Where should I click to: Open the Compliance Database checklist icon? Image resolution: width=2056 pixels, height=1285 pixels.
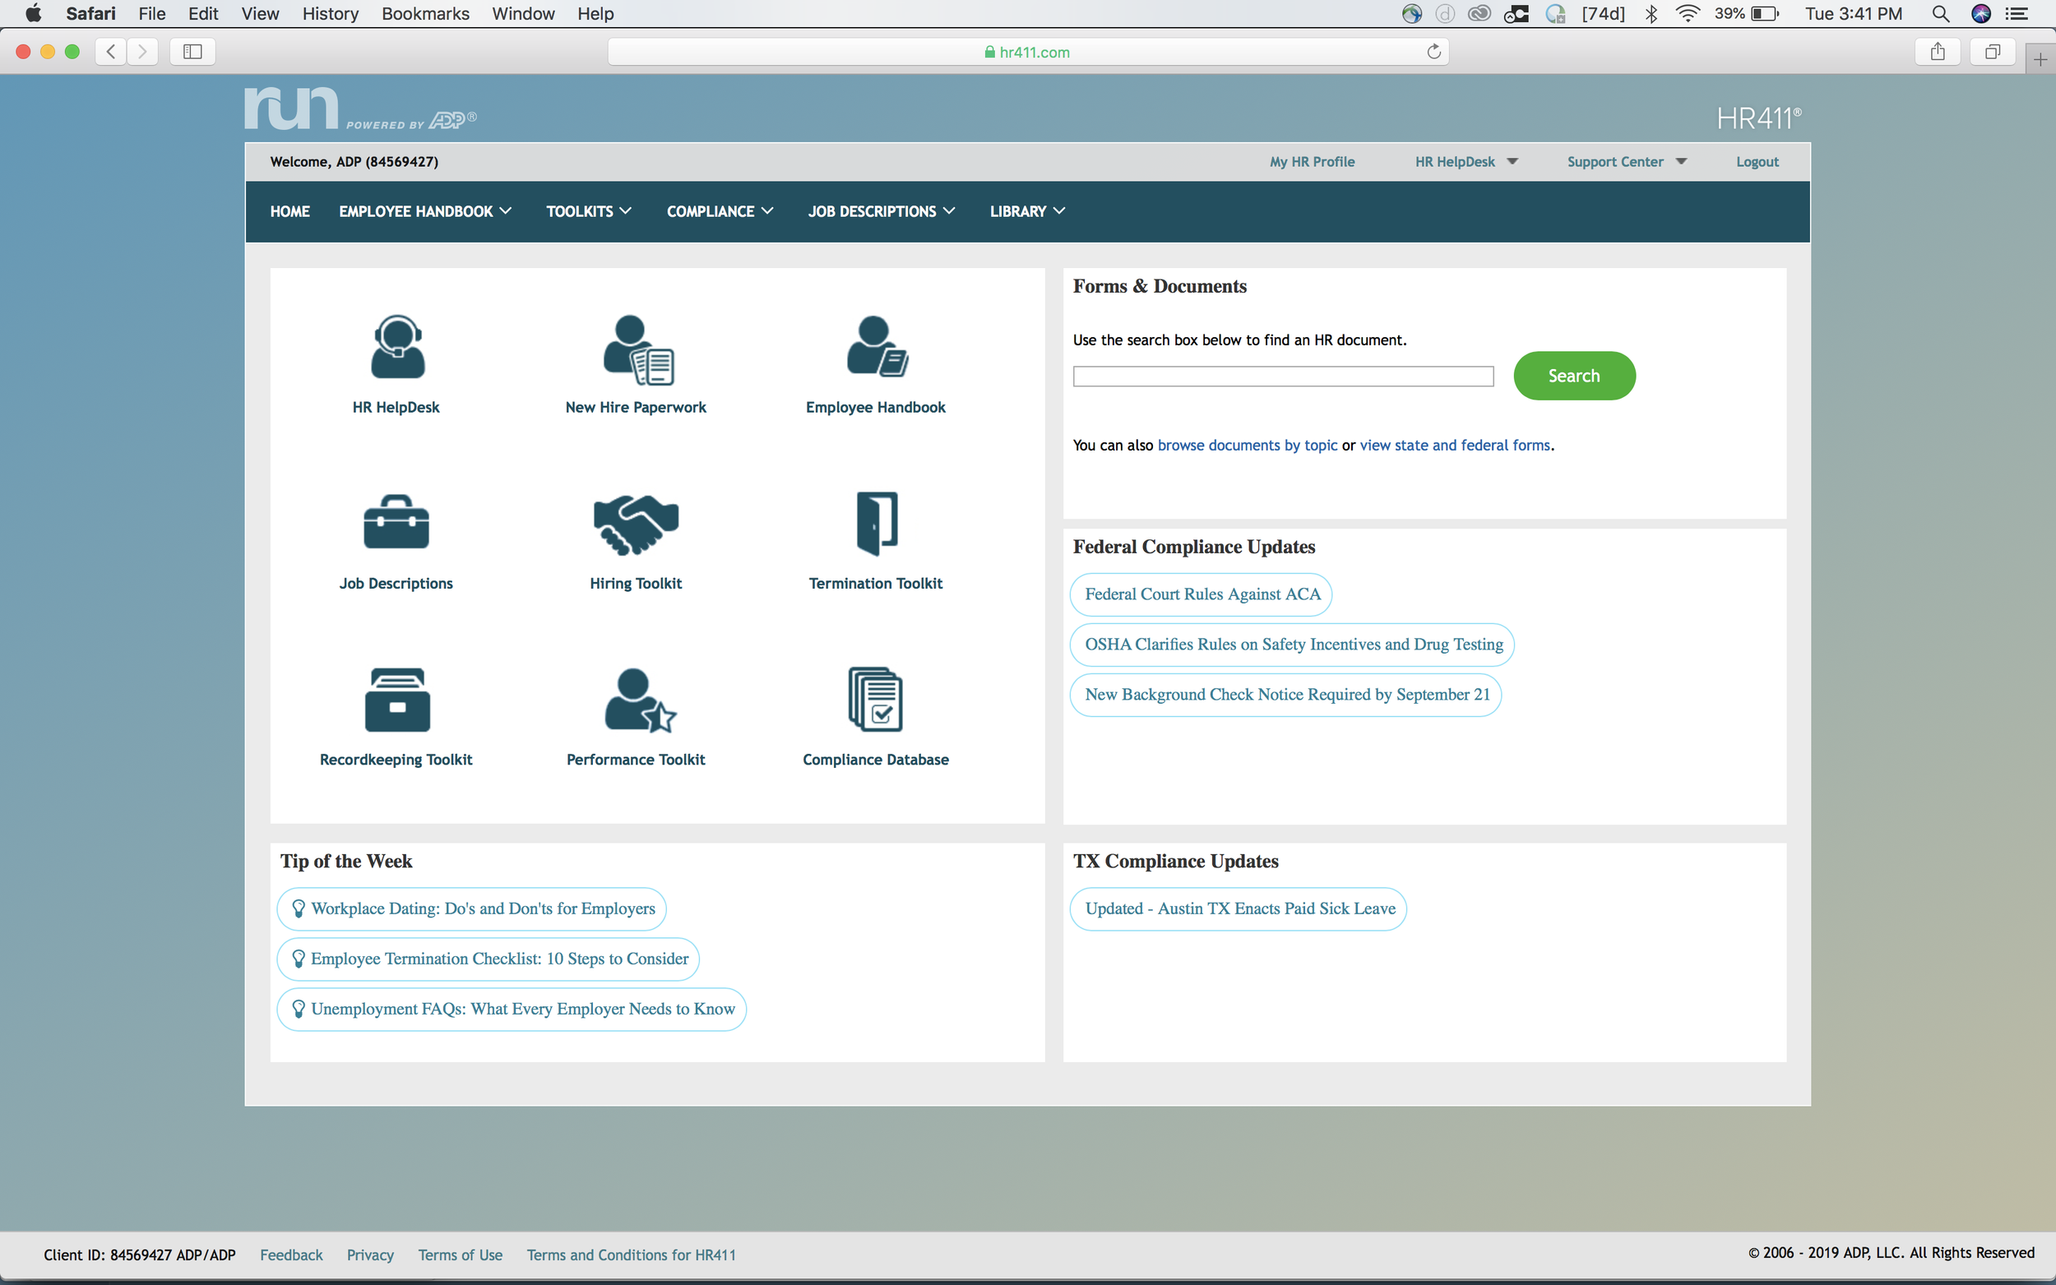[875, 700]
